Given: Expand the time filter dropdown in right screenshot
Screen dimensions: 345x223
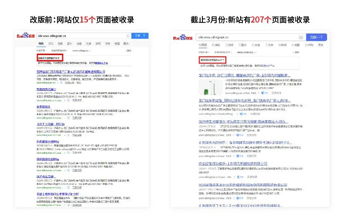Looking at the screenshot, I should tap(204, 52).
